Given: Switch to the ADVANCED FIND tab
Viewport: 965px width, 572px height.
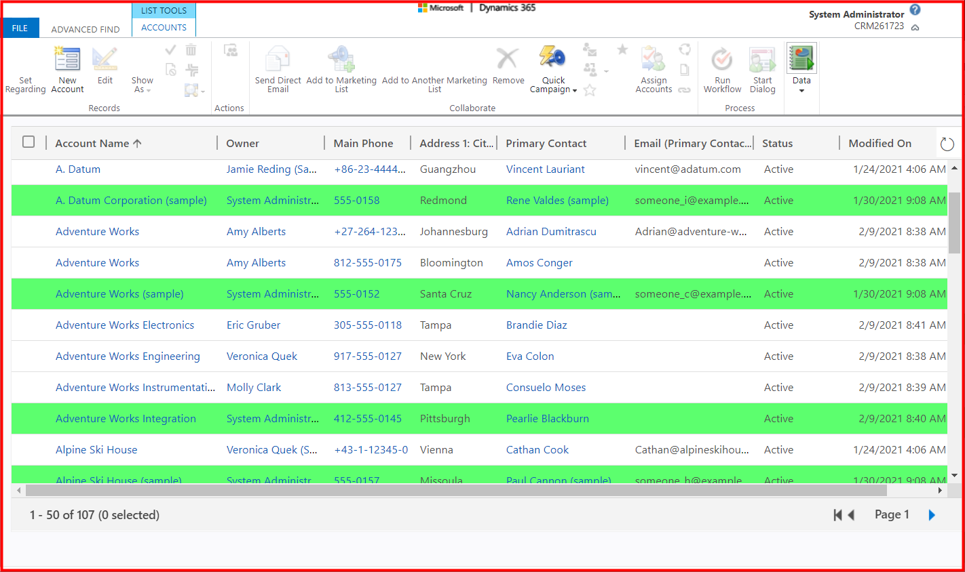Looking at the screenshot, I should pos(86,29).
